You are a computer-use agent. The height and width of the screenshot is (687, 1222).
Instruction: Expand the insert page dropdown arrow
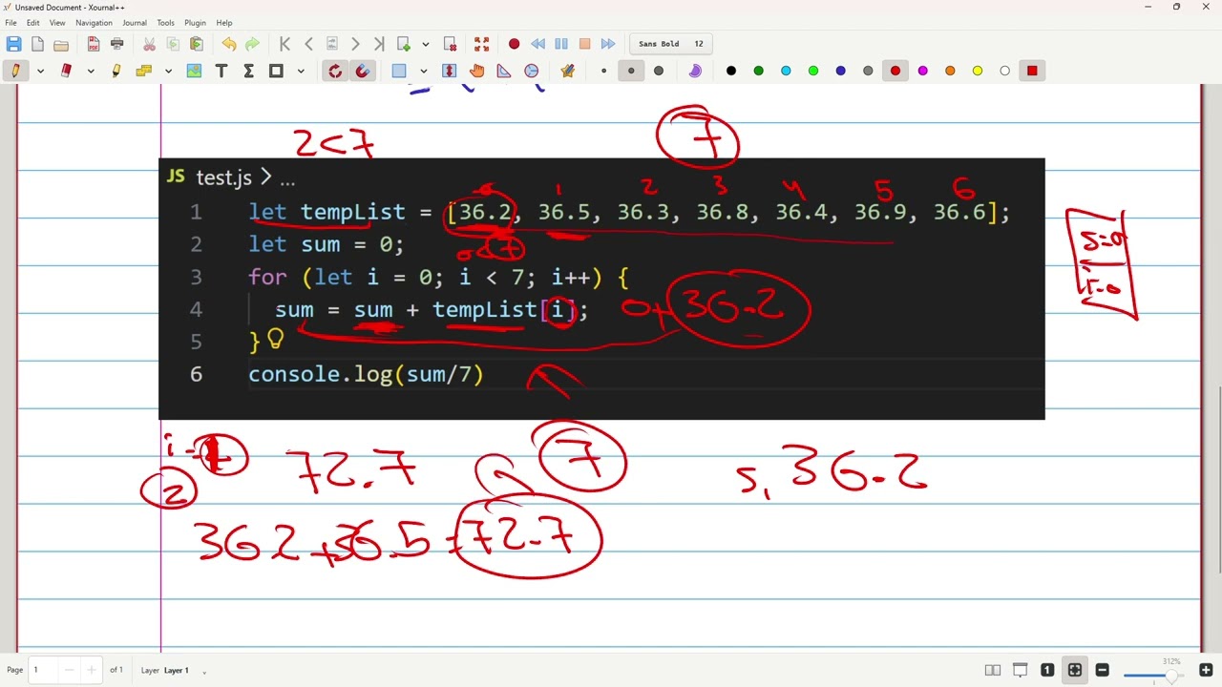[426, 44]
